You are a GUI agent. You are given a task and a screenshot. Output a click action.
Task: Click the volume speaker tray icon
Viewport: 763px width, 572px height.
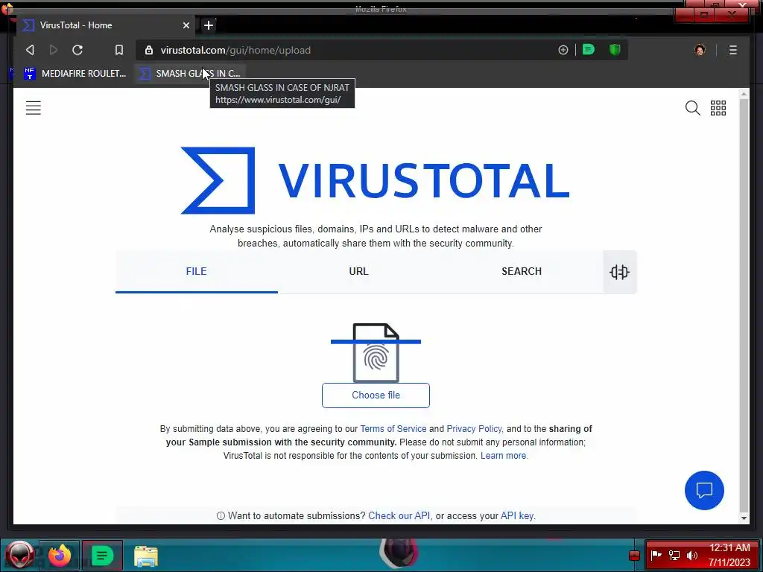tap(692, 555)
